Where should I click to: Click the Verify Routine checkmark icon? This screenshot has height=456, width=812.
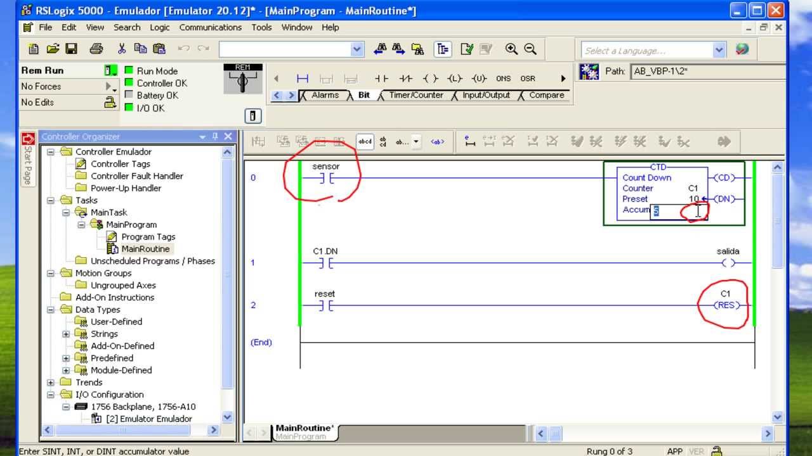[468, 49]
